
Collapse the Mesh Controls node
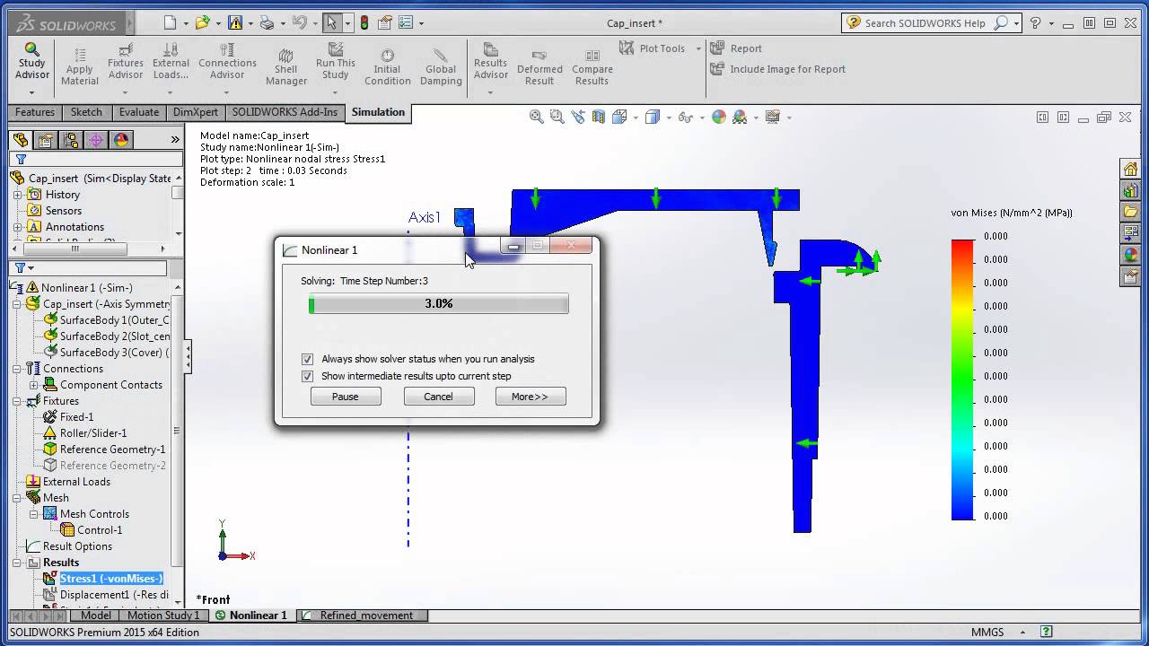click(x=33, y=514)
